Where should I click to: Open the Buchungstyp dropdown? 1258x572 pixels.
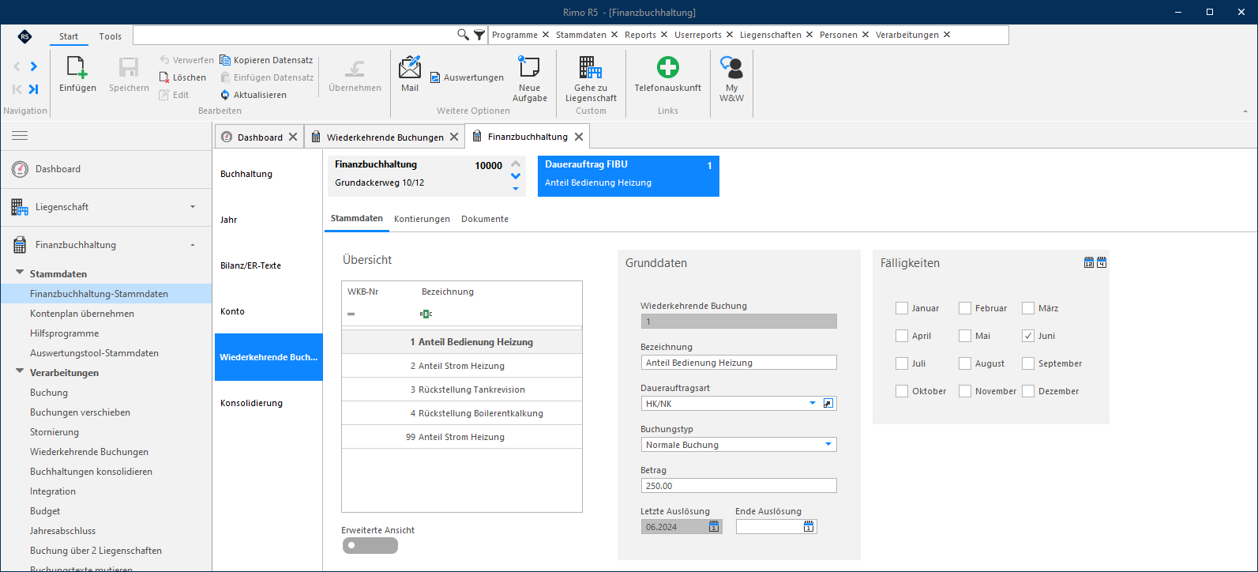click(828, 444)
